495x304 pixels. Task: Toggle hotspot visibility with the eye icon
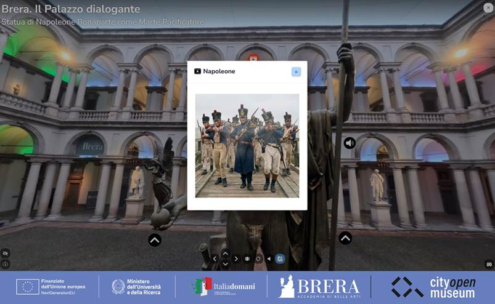5,253
